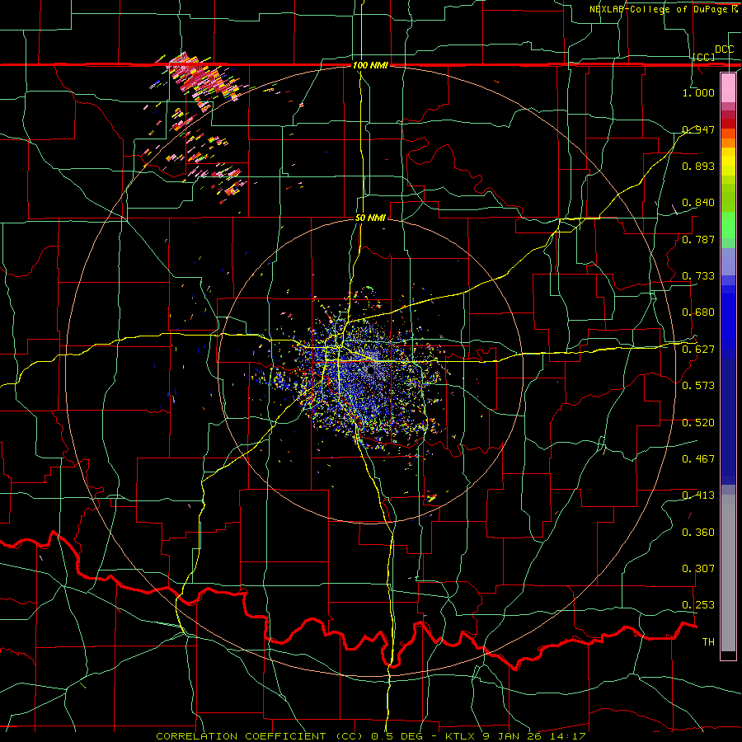
Task: Click the DCC label above the color scale
Action: [x=724, y=49]
